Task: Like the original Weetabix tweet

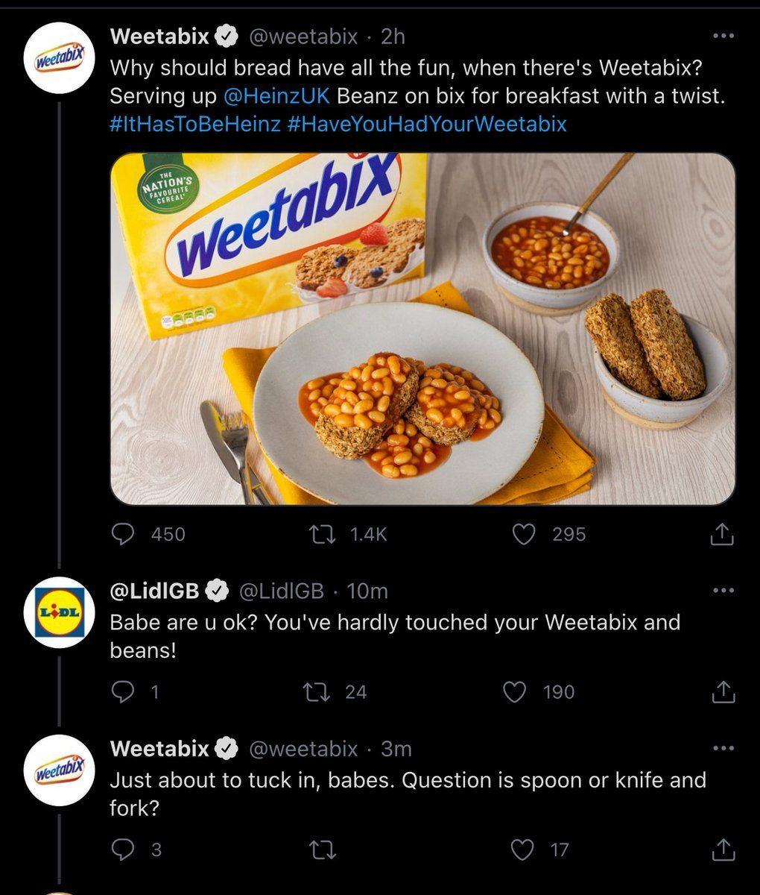Action: point(525,534)
